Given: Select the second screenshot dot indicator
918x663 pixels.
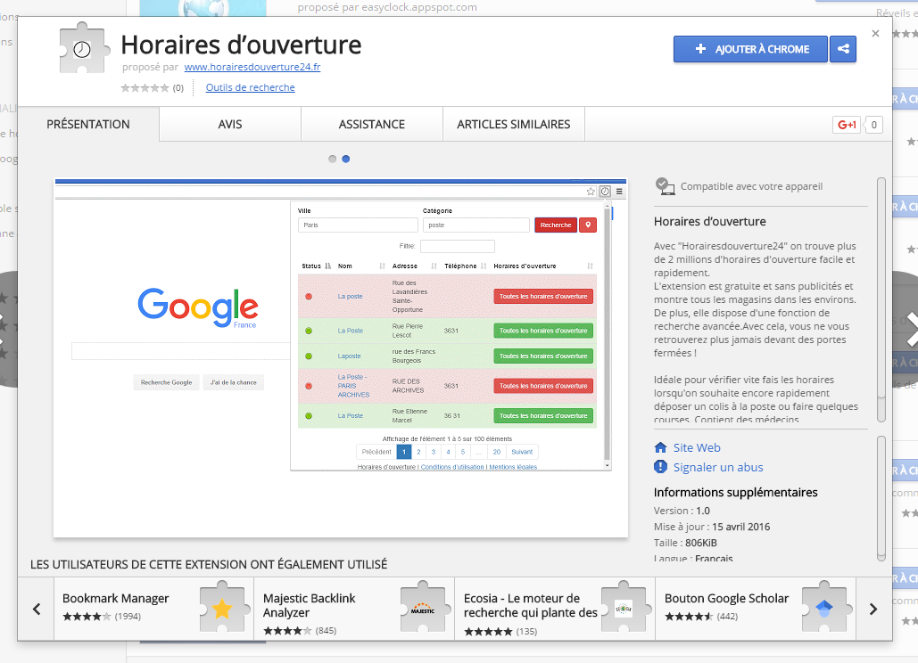Looking at the screenshot, I should click(x=346, y=159).
